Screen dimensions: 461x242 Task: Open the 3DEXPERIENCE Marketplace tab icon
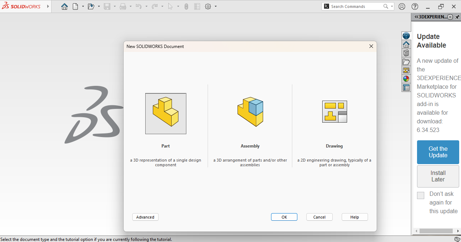[x=406, y=36]
